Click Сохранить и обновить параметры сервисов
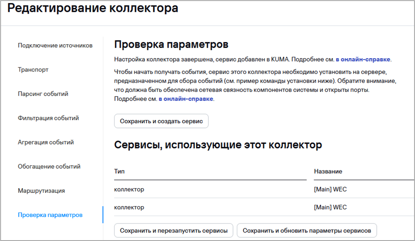The image size is (415, 241). tap(306, 230)
